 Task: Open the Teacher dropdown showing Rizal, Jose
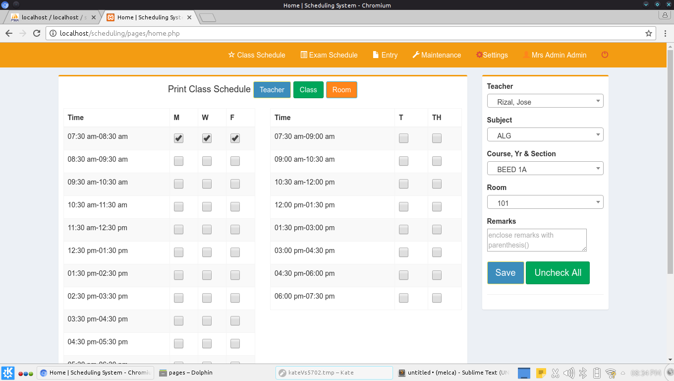point(545,101)
